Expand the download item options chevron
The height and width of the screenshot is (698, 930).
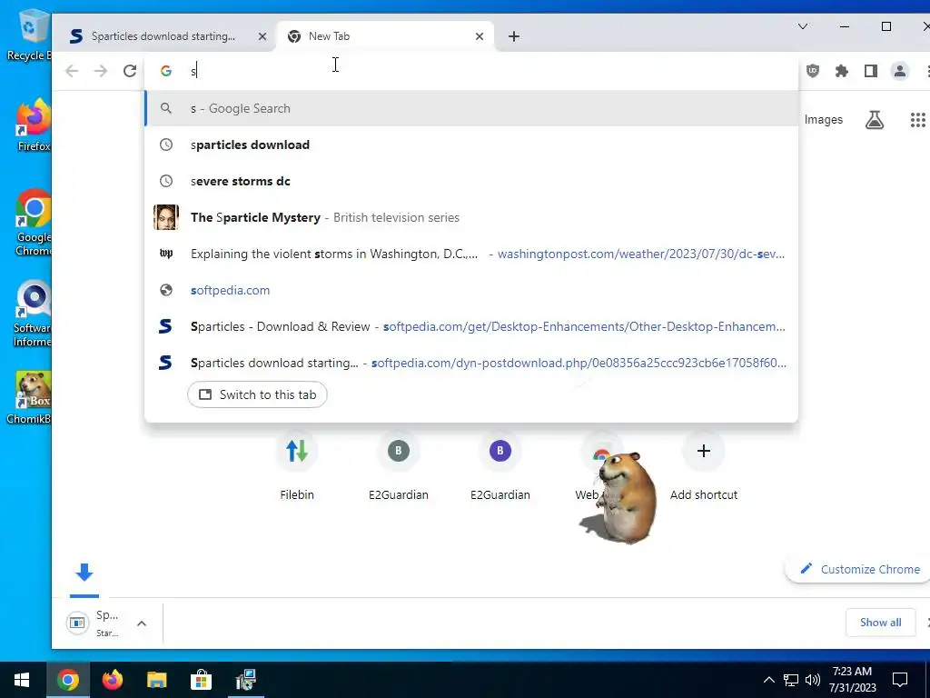(x=142, y=623)
